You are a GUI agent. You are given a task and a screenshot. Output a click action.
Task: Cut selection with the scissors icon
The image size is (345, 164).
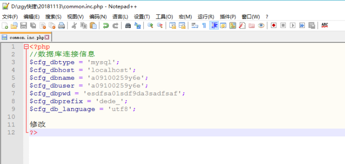[x=74, y=25]
